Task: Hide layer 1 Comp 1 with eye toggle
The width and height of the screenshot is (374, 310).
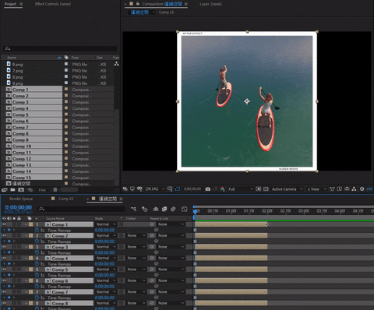Action: [x=4, y=224]
